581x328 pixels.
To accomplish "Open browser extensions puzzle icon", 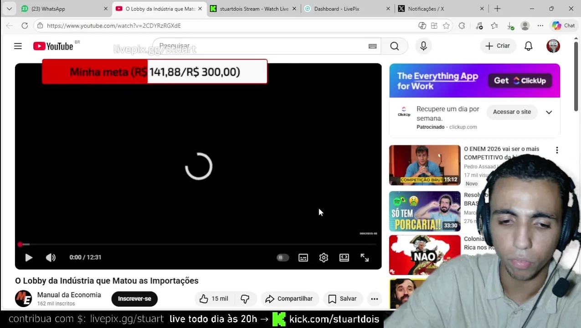I will coord(462,26).
